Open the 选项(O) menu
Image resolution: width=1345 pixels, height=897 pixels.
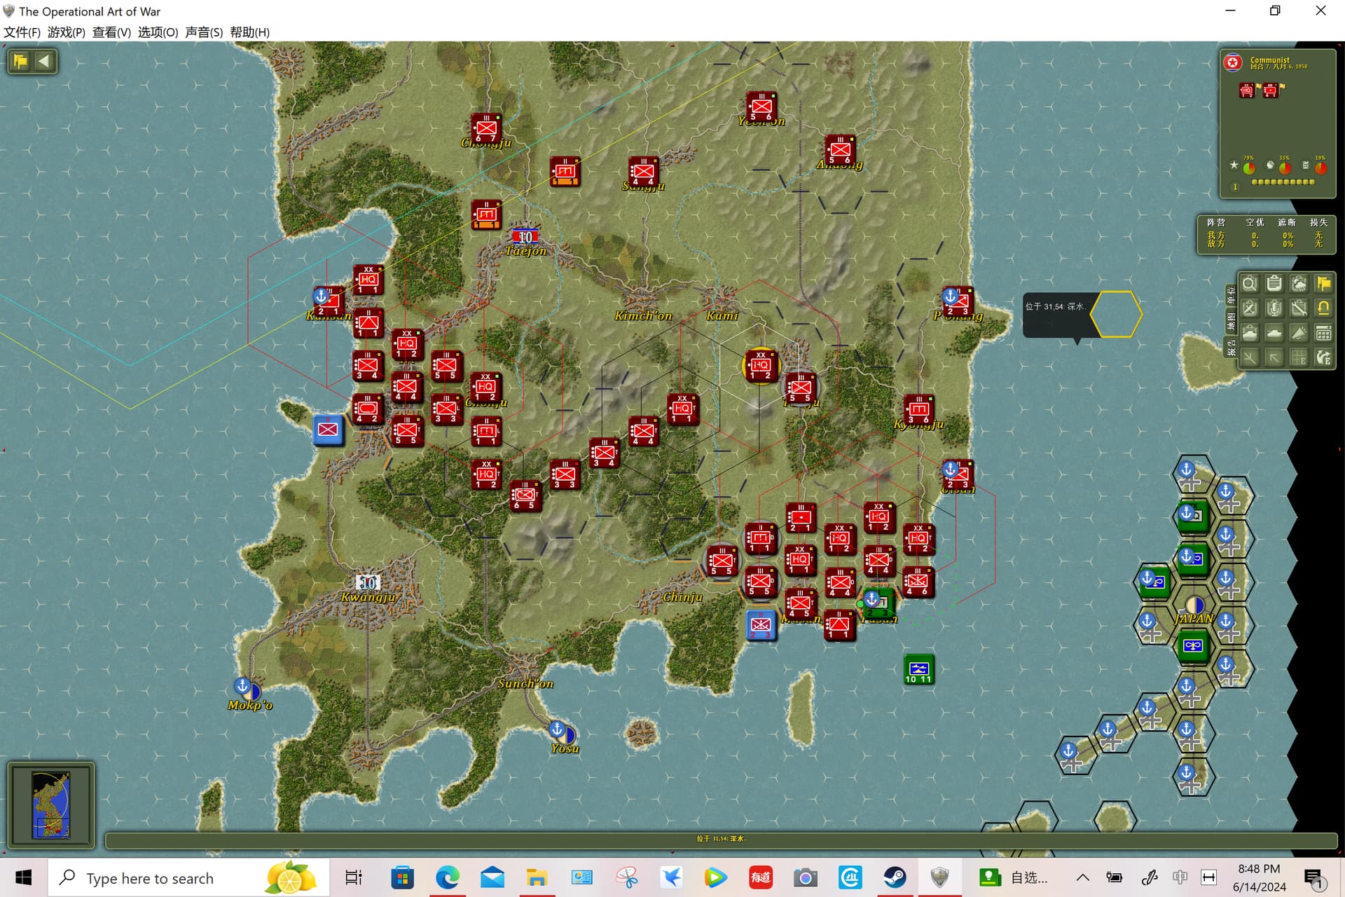click(x=158, y=32)
